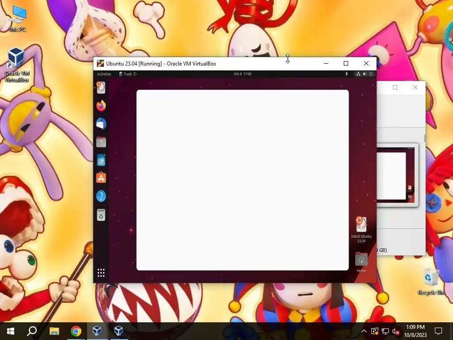Switch to the second VirtualBox taskbar window
Screen dimensions: 453x340
point(119,331)
